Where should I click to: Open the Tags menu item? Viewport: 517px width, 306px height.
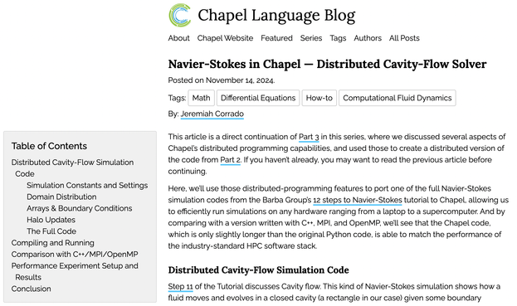point(338,38)
